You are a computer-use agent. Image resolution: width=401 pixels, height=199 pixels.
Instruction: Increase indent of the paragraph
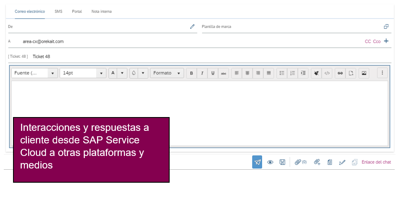pos(303,73)
